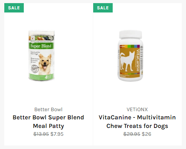Open the VitaCanine bottle product image
186x149 pixels.
point(130,56)
